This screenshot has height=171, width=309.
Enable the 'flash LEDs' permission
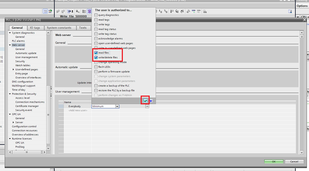point(96,67)
